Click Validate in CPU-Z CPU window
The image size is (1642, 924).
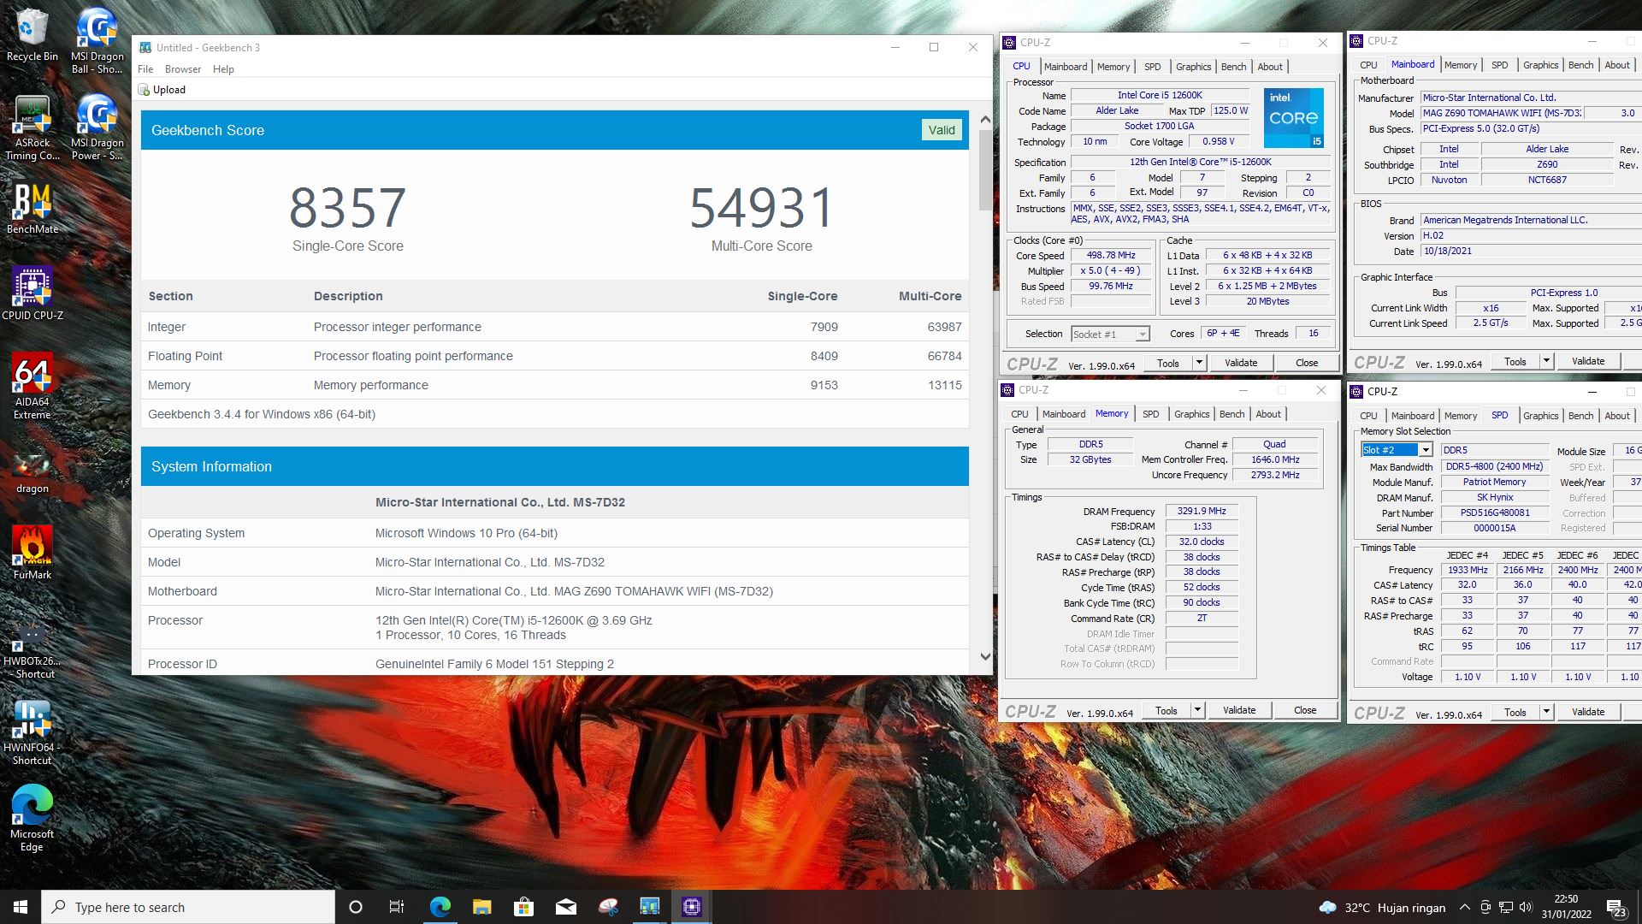pyautogui.click(x=1241, y=363)
